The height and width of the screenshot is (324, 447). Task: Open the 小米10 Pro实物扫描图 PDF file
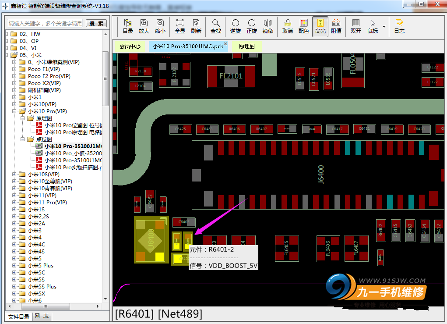73,167
